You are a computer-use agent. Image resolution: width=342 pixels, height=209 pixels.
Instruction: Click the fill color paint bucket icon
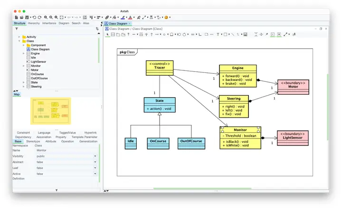114,17
